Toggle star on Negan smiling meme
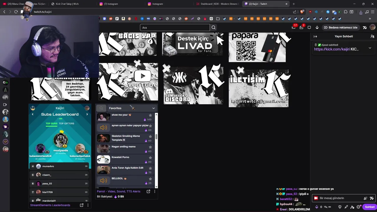This screenshot has width=377, height=212. (150, 147)
